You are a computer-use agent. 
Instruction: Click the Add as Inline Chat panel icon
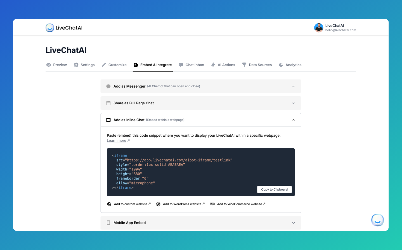tap(108, 120)
